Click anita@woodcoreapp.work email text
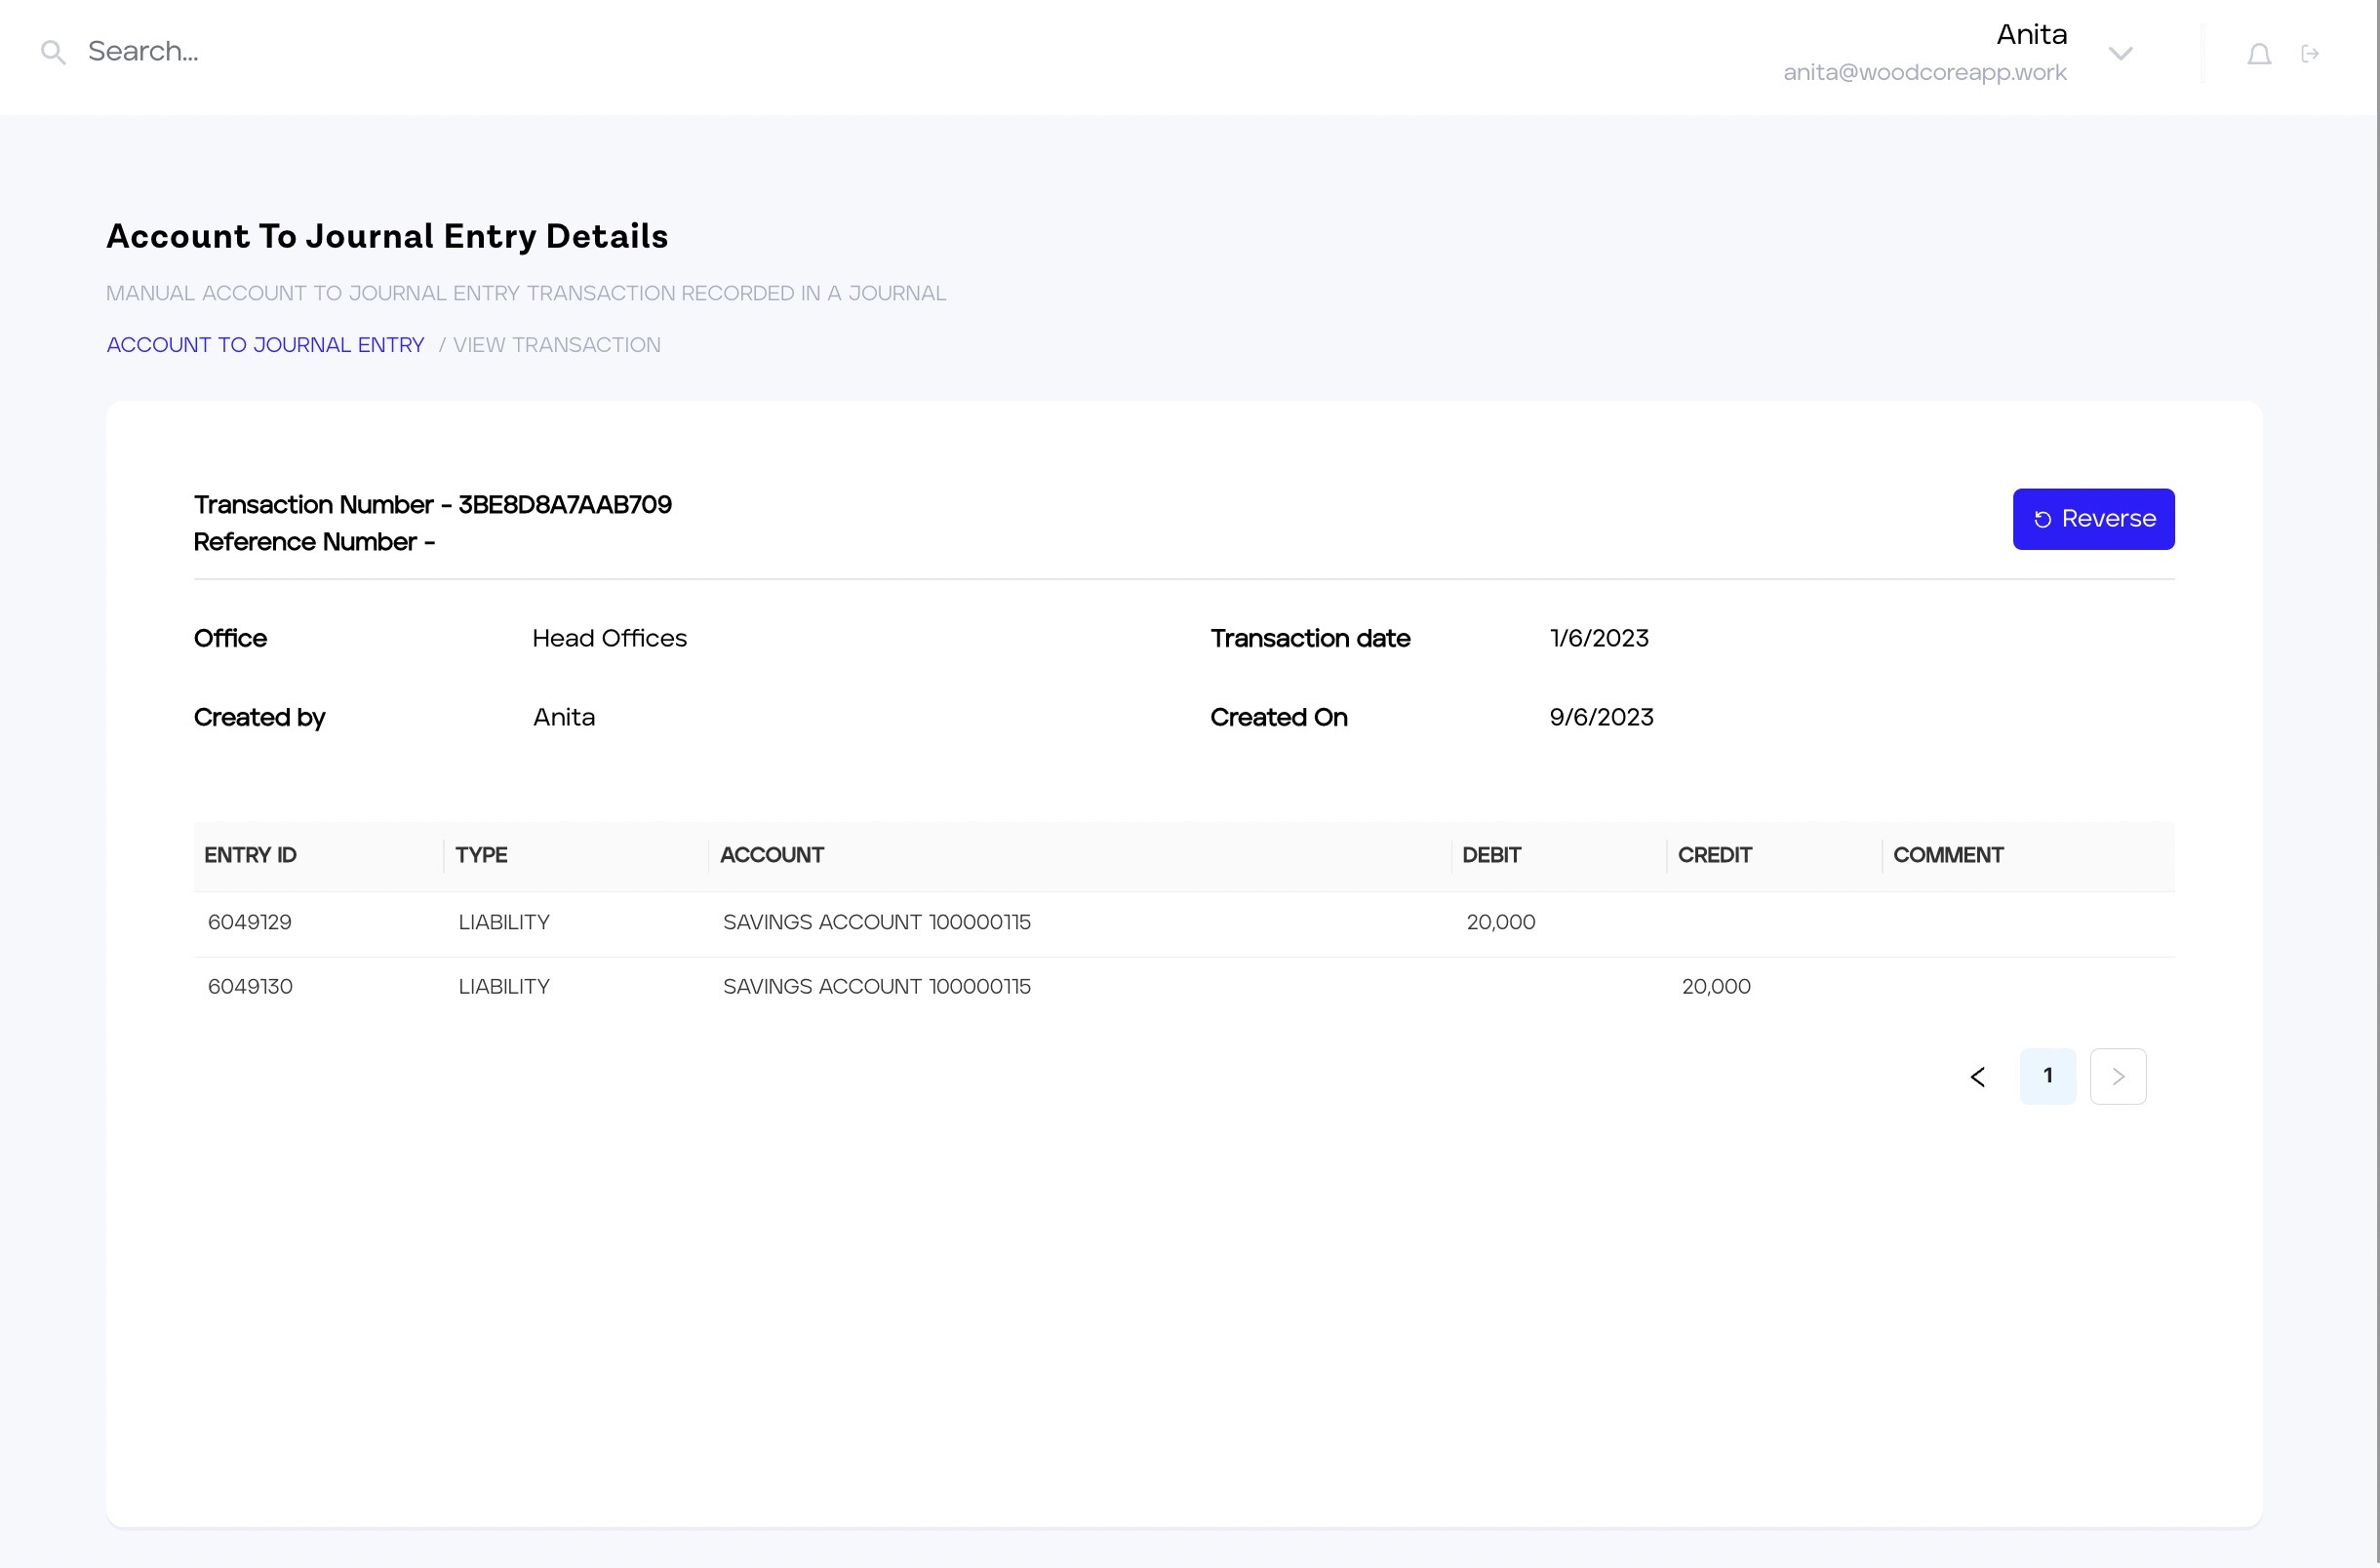2380x1568 pixels. tap(1924, 73)
